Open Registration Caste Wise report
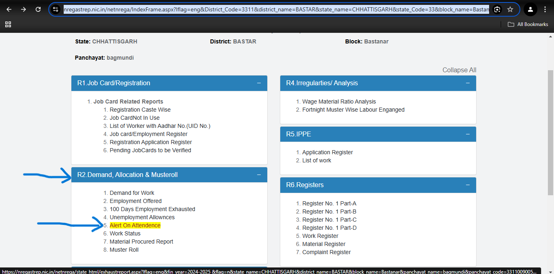 point(140,110)
